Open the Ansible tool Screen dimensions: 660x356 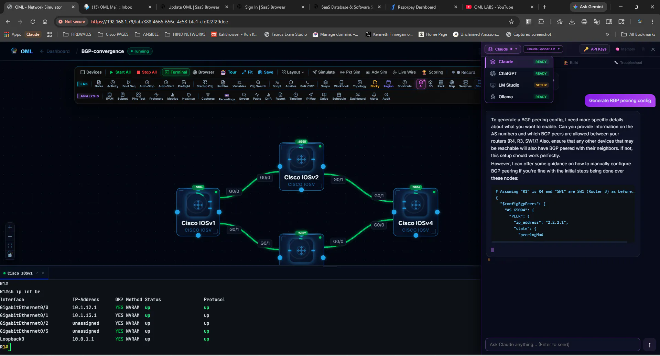[x=291, y=84]
